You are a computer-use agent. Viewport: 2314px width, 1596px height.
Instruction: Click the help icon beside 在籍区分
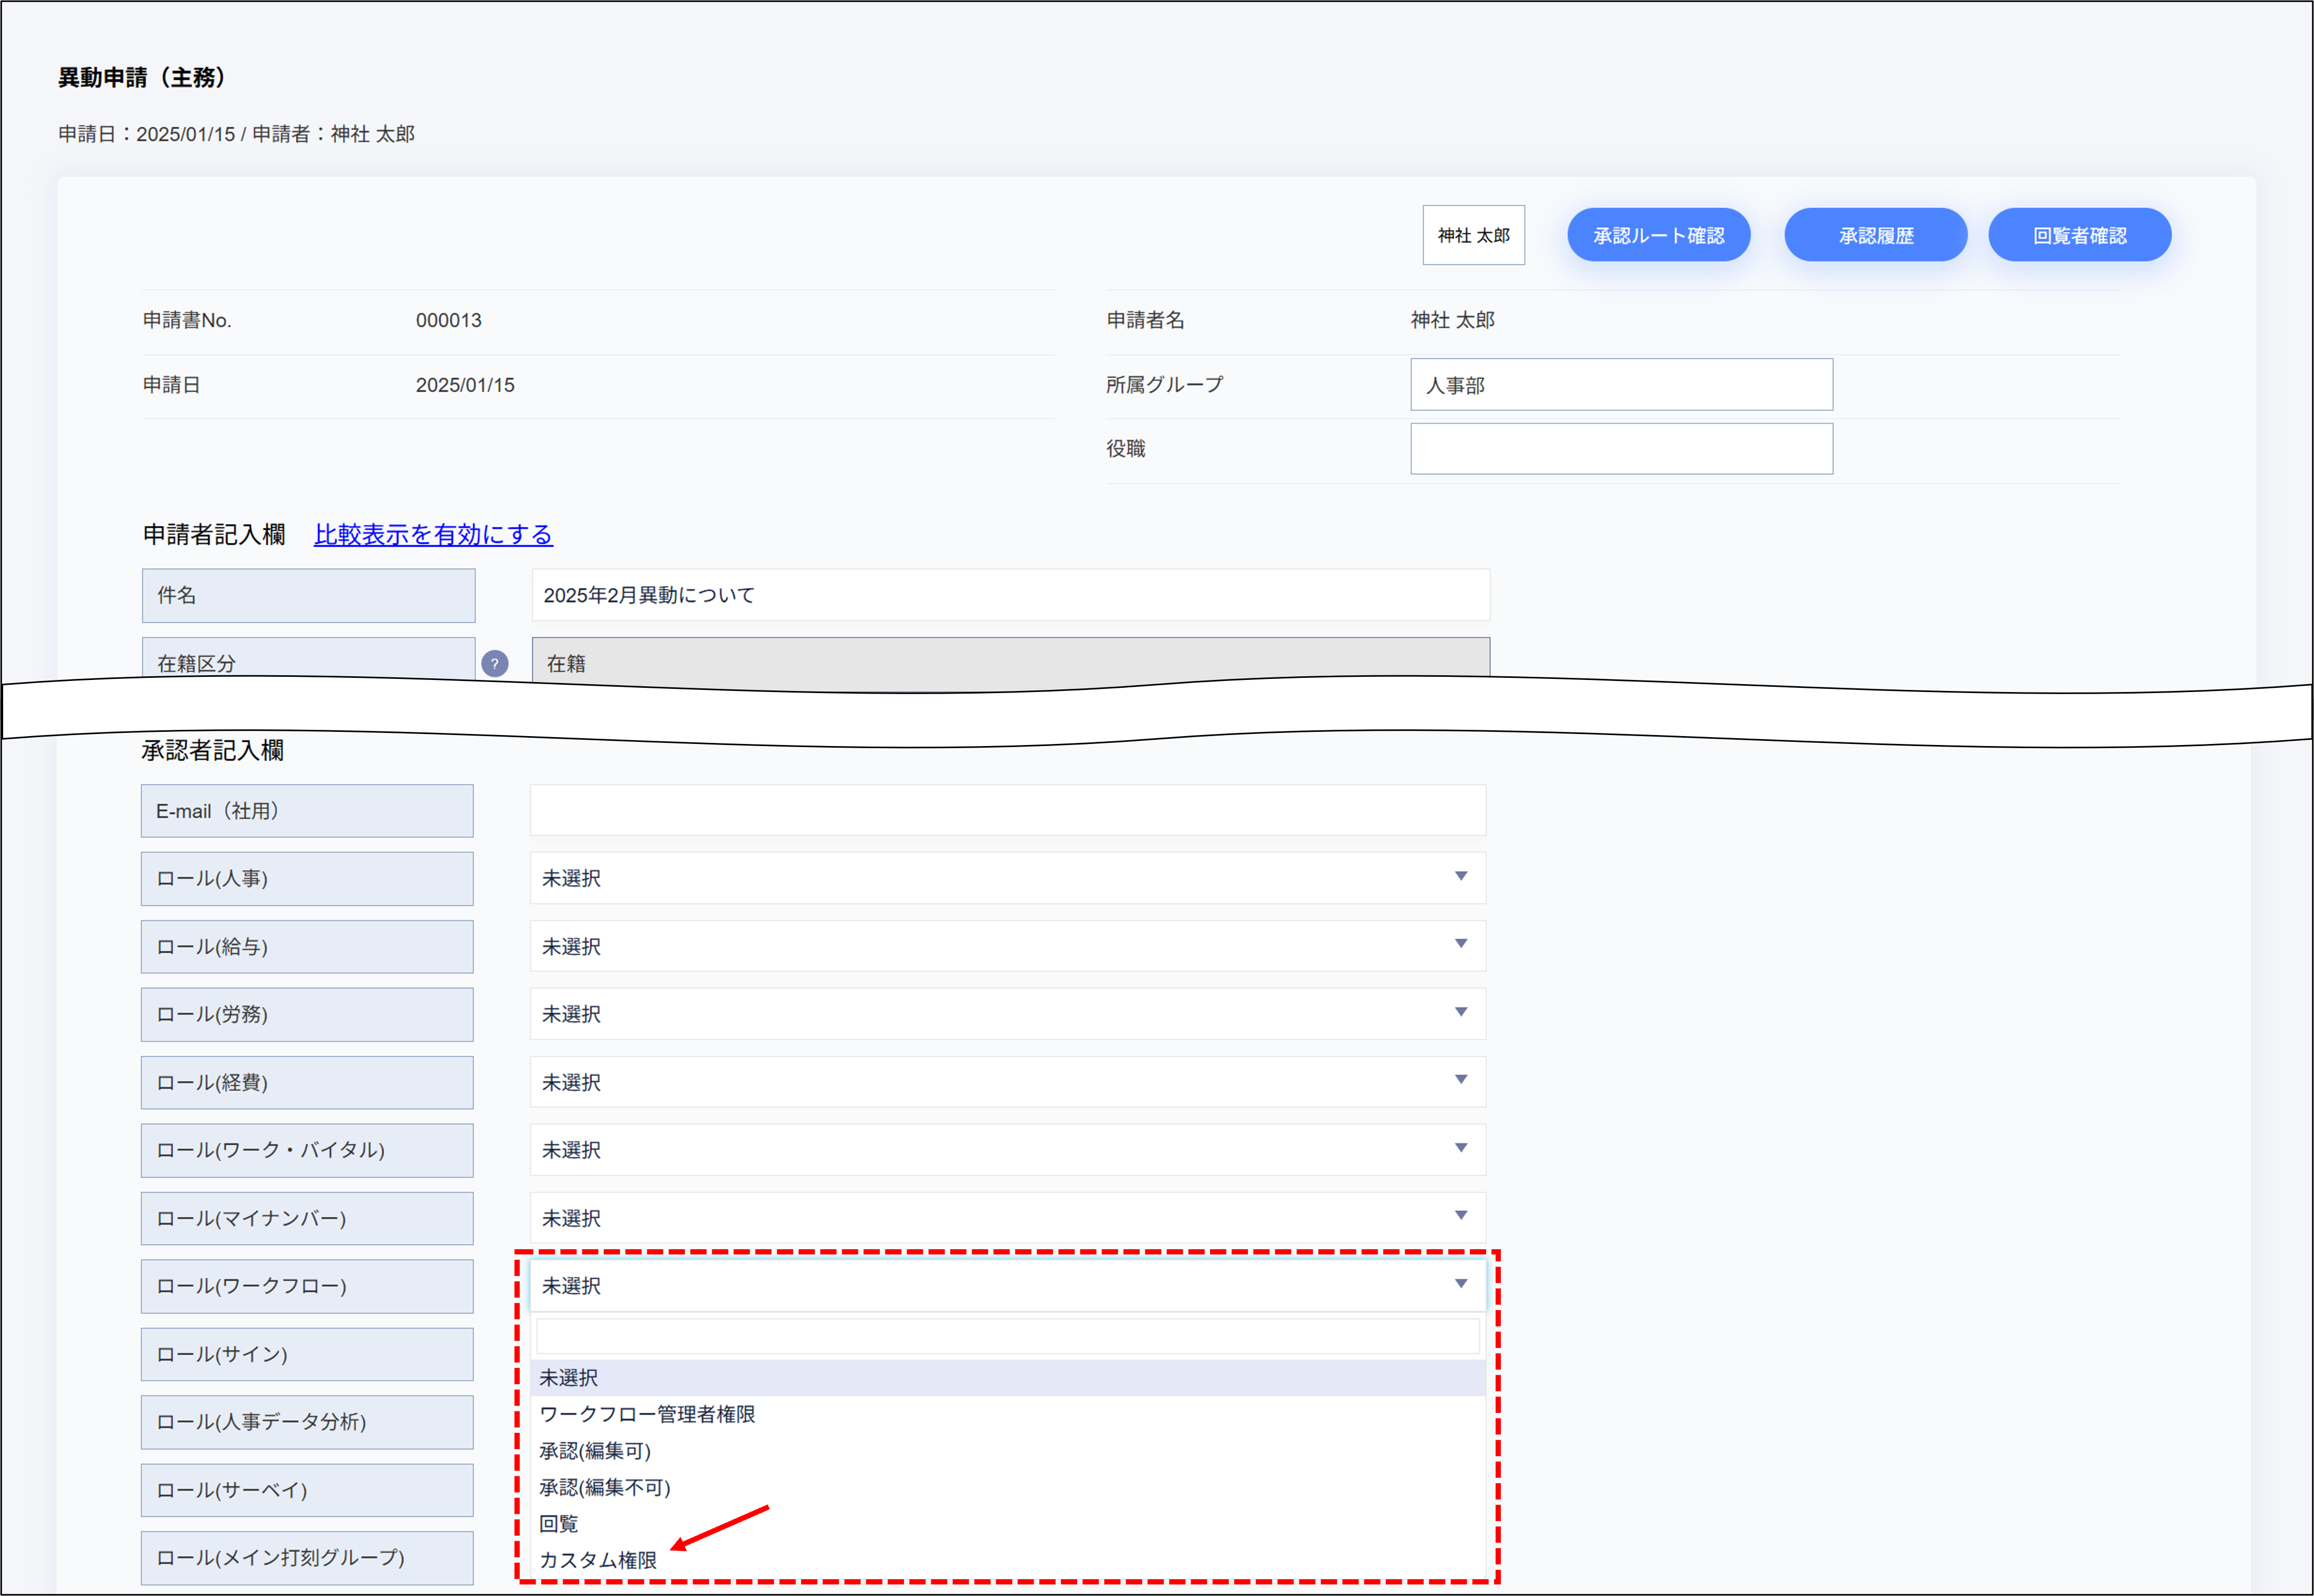click(494, 663)
